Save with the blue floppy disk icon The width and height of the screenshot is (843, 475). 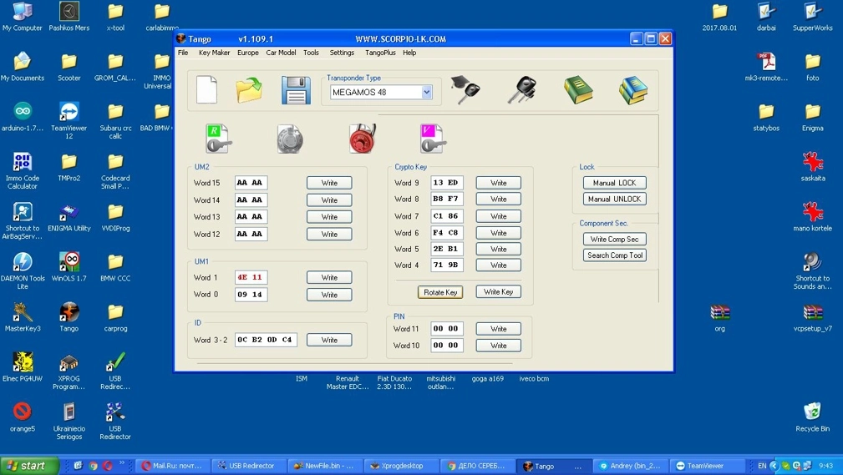click(x=296, y=89)
